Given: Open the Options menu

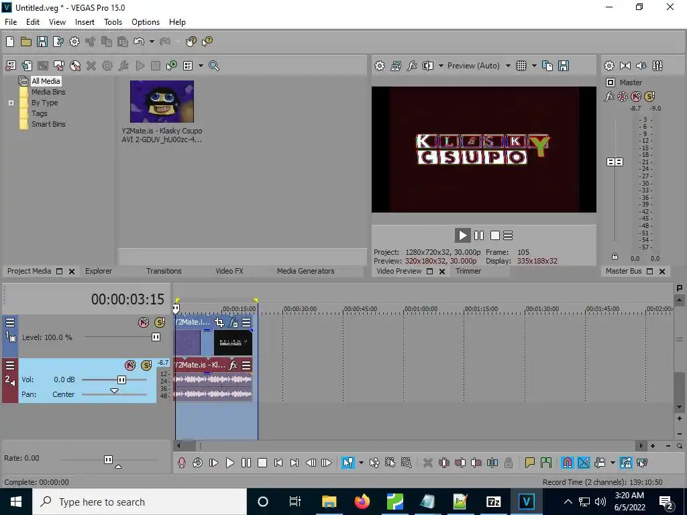Looking at the screenshot, I should 146,22.
